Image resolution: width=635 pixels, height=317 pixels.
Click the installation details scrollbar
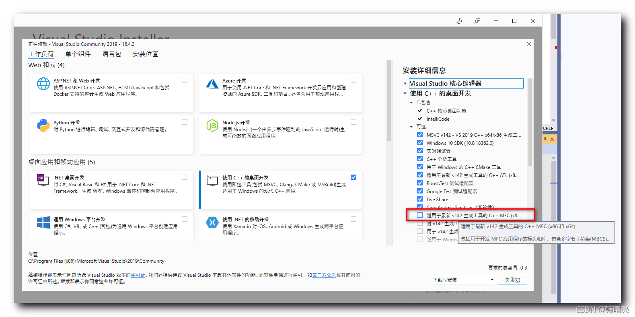pyautogui.click(x=530, y=122)
